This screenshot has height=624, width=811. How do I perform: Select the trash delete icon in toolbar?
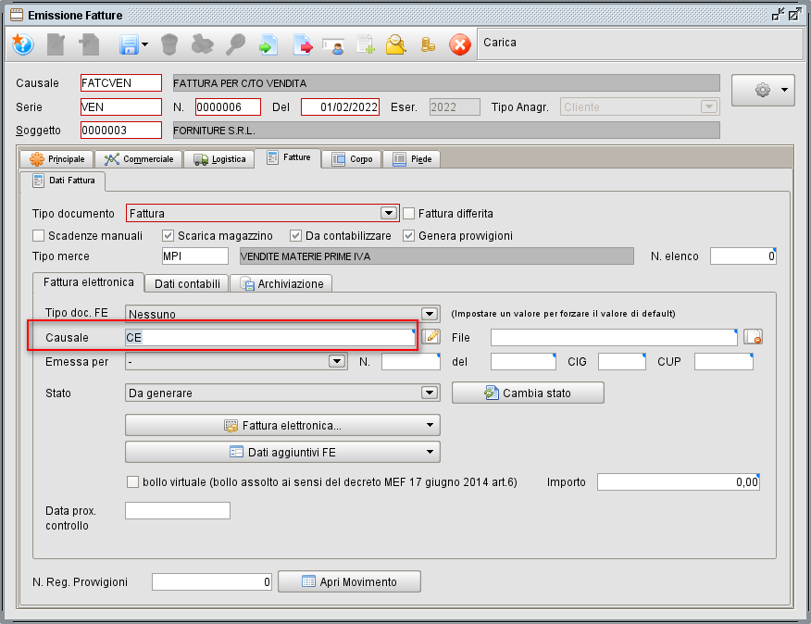168,44
